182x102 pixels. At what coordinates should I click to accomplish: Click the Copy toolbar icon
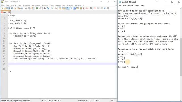pos(29,8)
